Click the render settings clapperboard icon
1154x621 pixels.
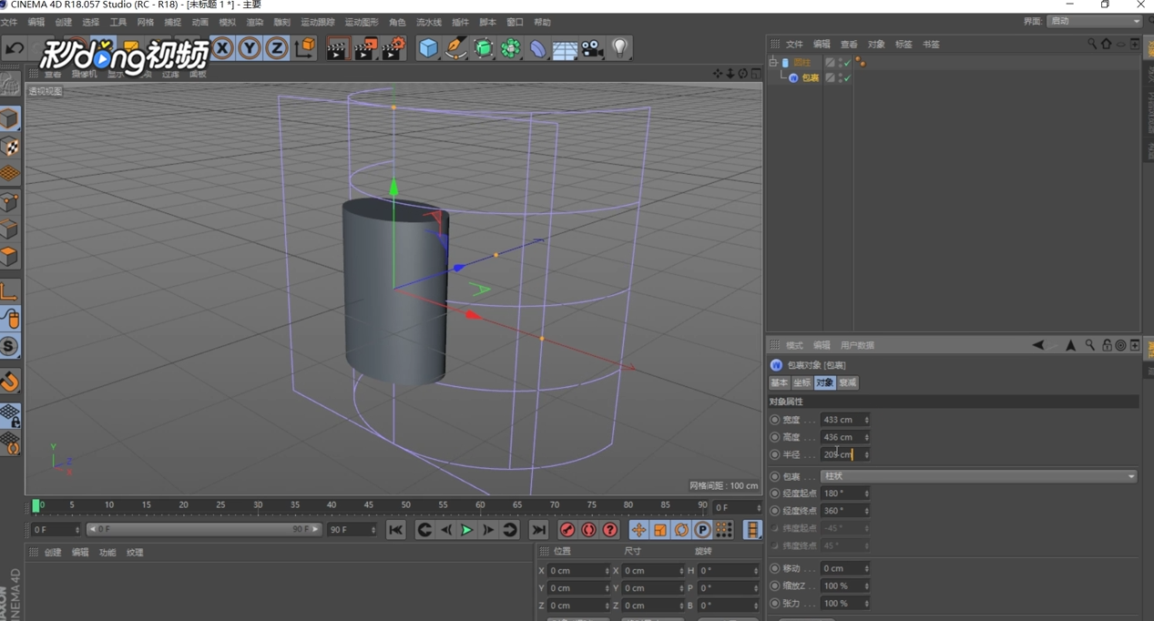393,48
